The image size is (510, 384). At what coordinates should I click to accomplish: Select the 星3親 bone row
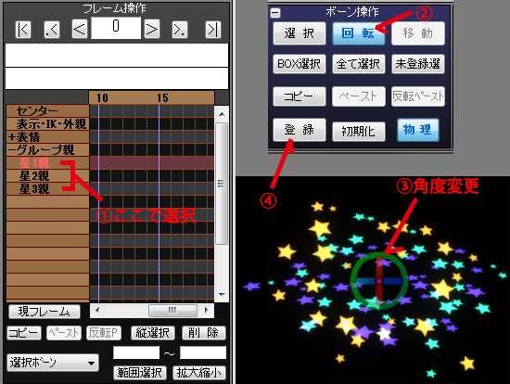(47, 189)
